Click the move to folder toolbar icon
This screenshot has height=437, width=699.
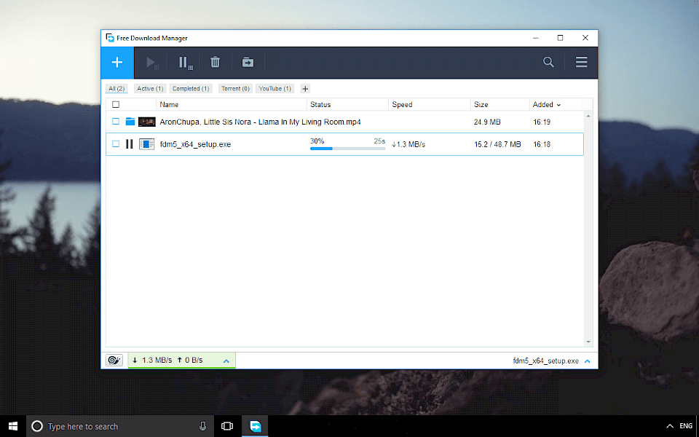248,63
